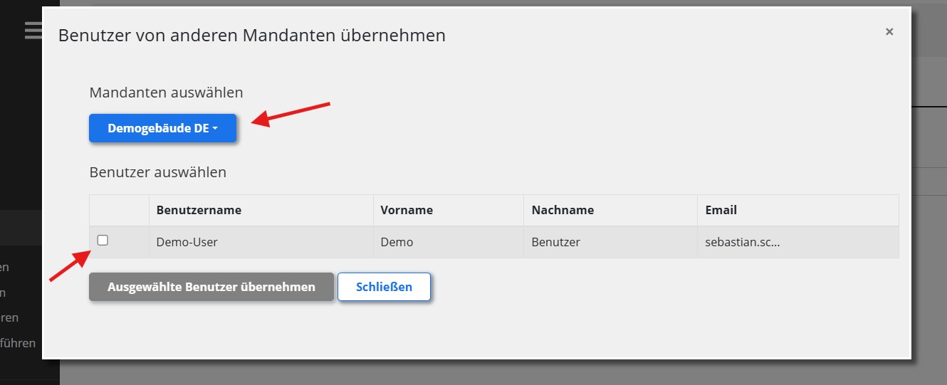Click the caret arrow beside Demogebäude DE
947x385 pixels.
pos(215,129)
